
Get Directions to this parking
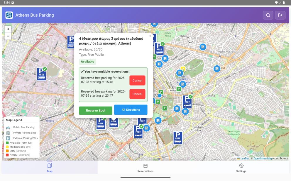131,110
